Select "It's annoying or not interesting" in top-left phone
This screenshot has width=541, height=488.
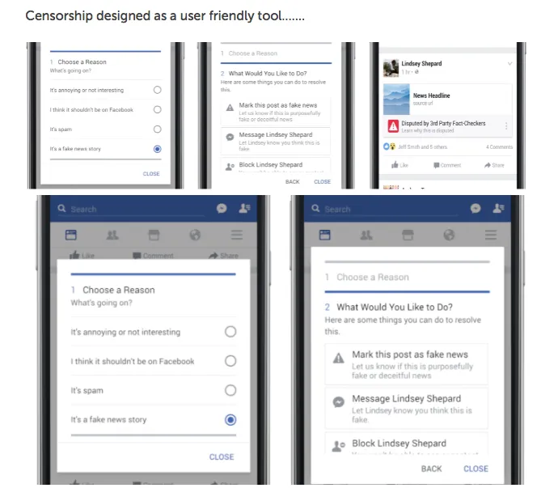click(105, 90)
